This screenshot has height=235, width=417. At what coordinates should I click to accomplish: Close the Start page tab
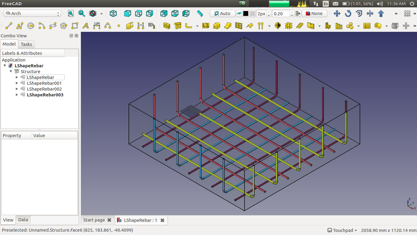pos(109,220)
